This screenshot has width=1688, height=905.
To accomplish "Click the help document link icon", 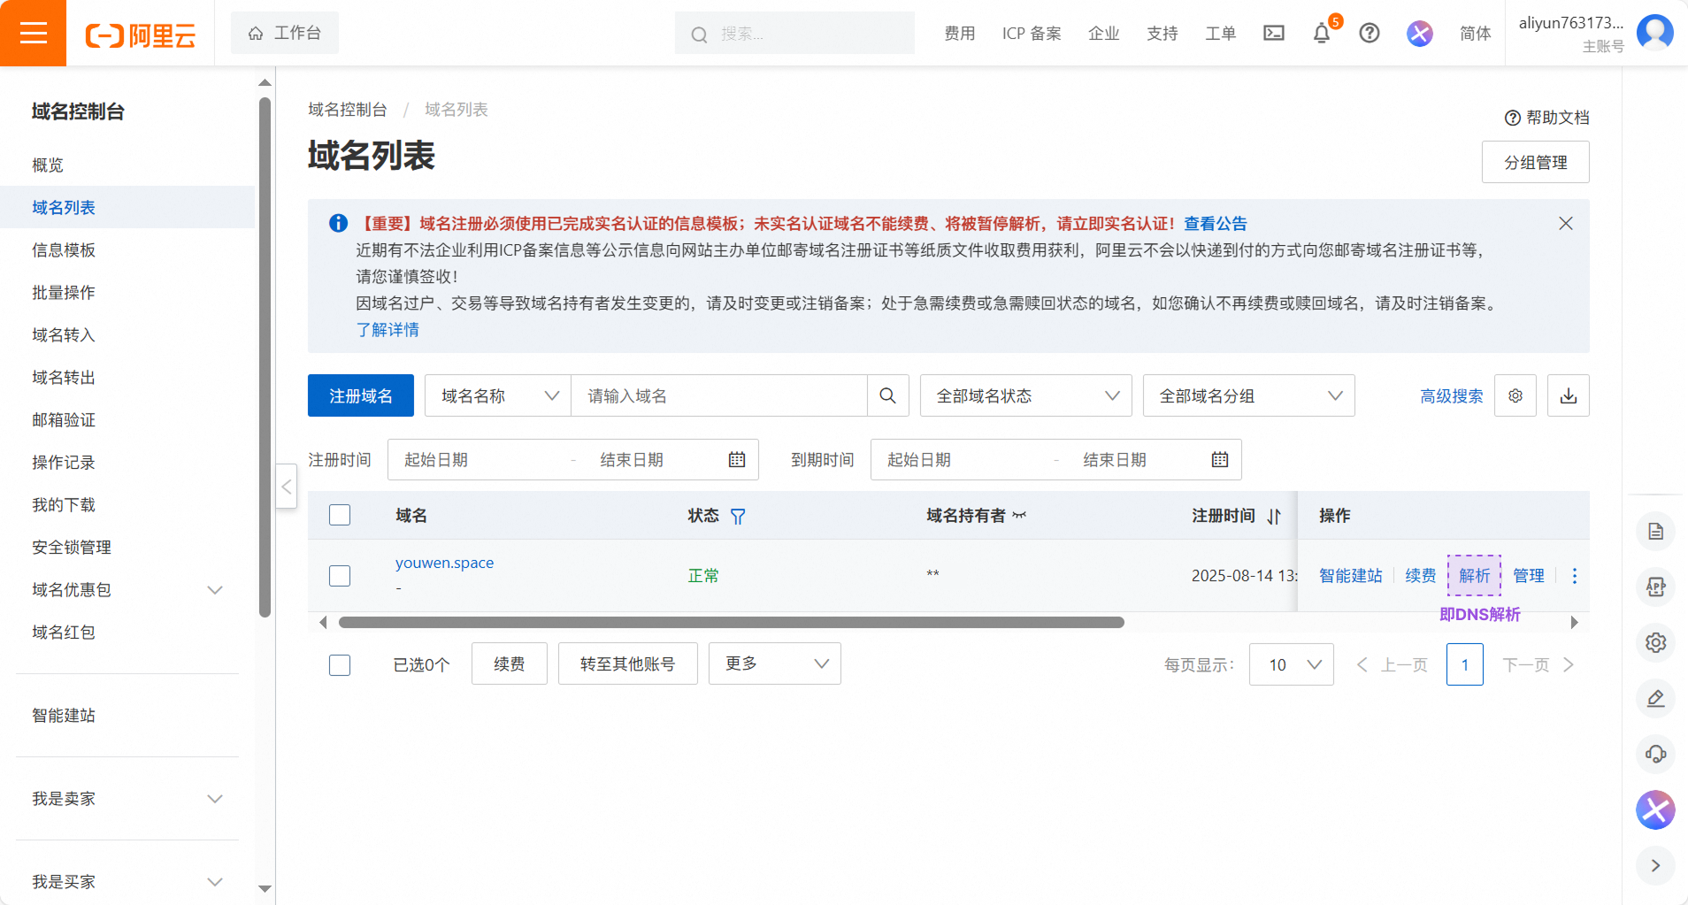I will (x=1513, y=118).
